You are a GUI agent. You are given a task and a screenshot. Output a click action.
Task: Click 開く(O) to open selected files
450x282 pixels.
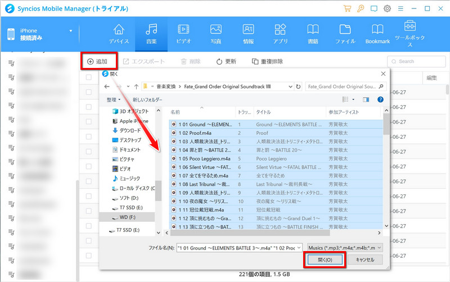click(x=325, y=260)
